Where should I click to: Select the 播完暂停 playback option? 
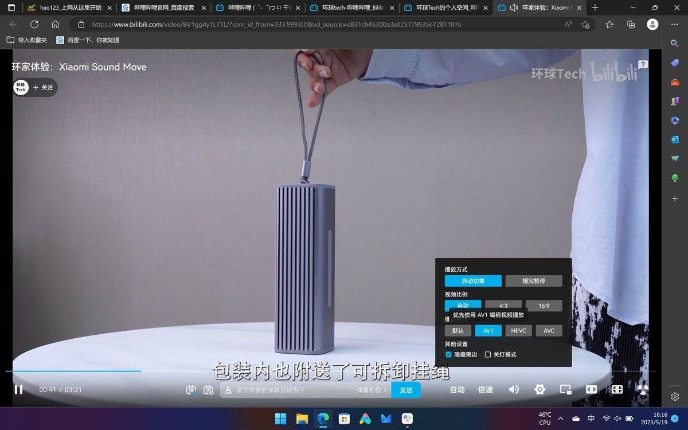533,281
